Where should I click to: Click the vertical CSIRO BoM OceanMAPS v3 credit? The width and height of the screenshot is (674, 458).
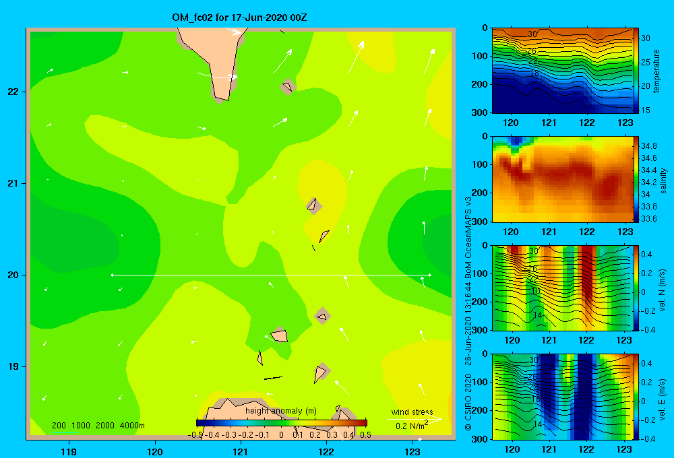[468, 314]
